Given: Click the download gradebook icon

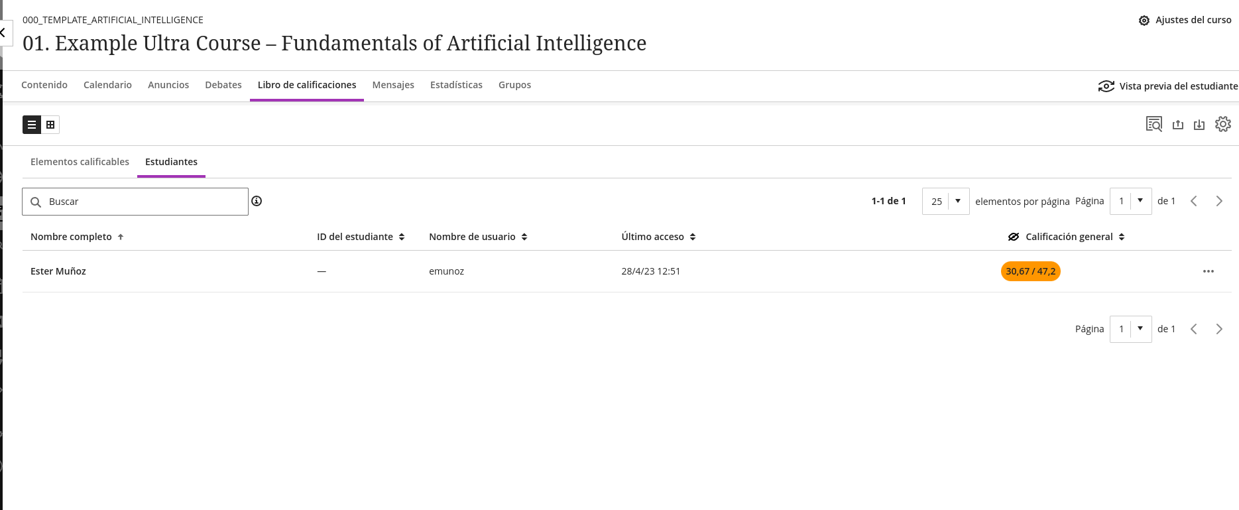Looking at the screenshot, I should (x=1199, y=125).
